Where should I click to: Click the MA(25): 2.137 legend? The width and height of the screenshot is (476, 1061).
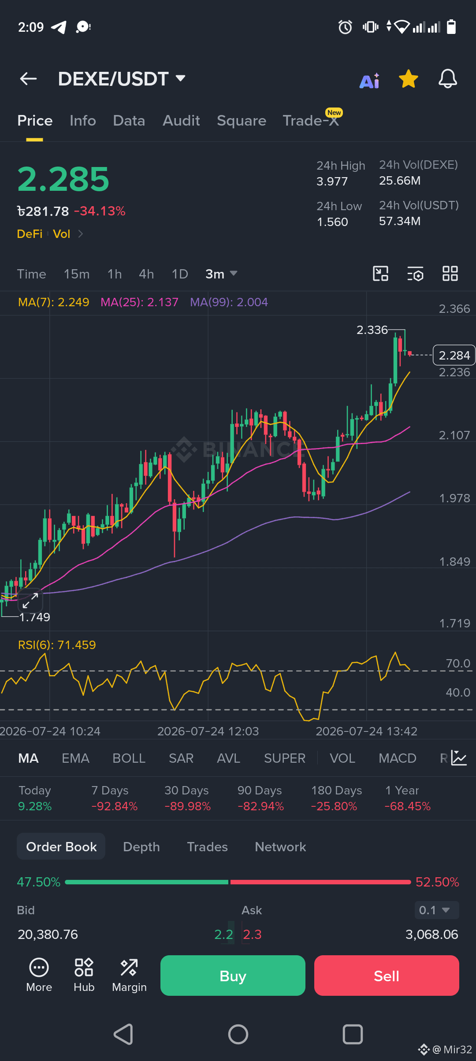click(x=139, y=302)
